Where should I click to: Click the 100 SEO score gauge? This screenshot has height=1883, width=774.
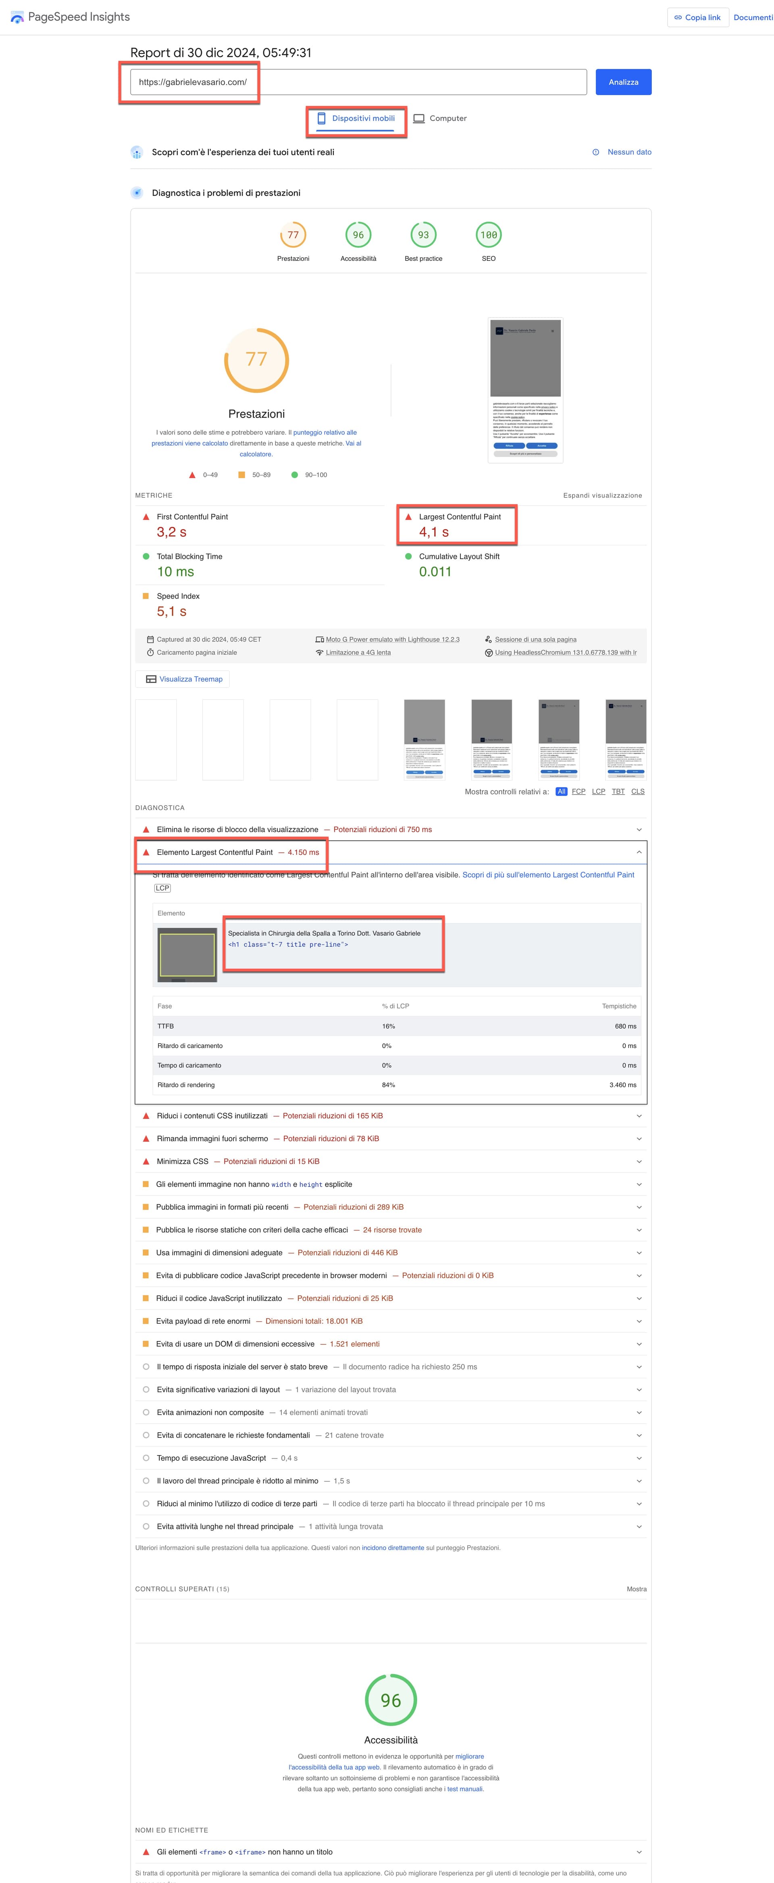[x=488, y=235]
